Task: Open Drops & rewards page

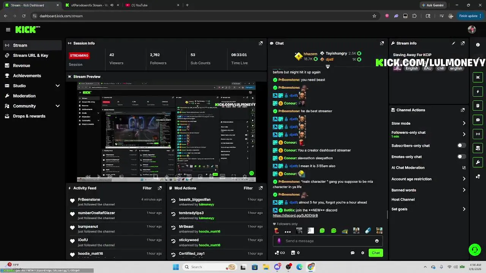Action: tap(32, 116)
